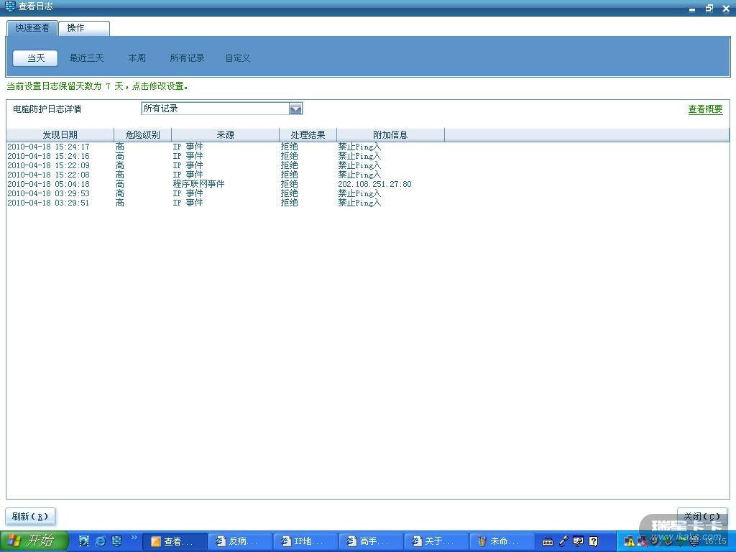Switch to the 关于... taskbar window
The image size is (736, 552).
pos(436,542)
